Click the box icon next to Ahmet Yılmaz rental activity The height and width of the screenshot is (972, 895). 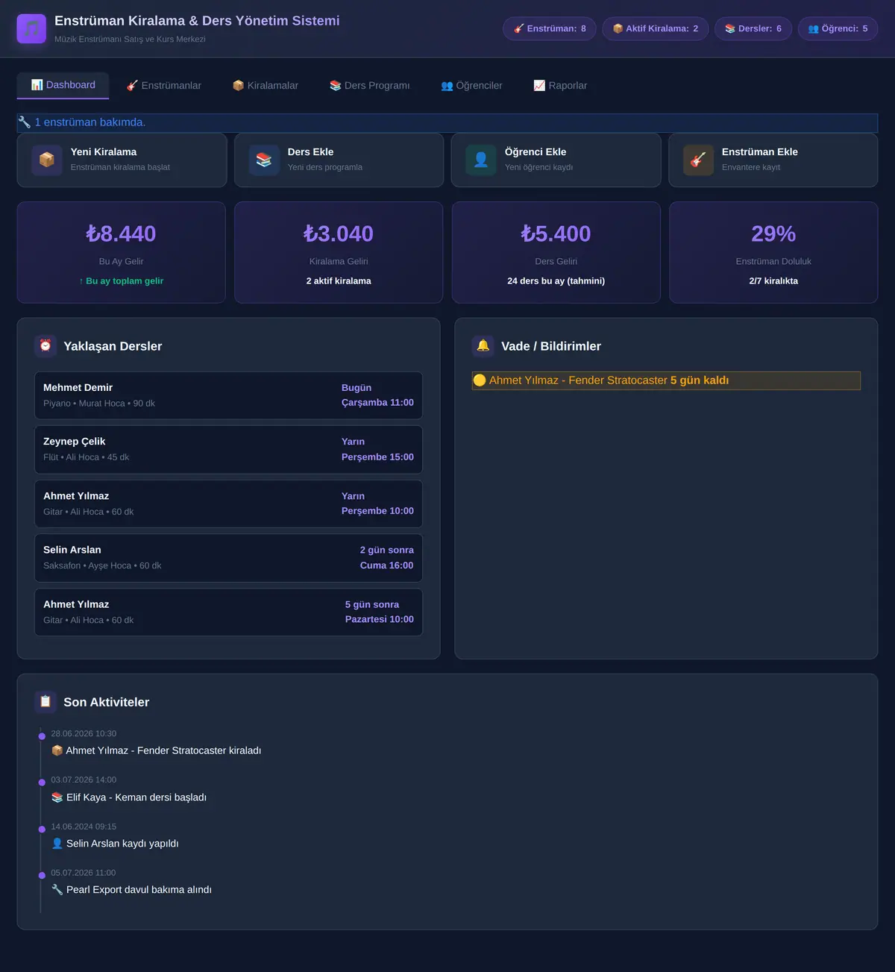57,750
